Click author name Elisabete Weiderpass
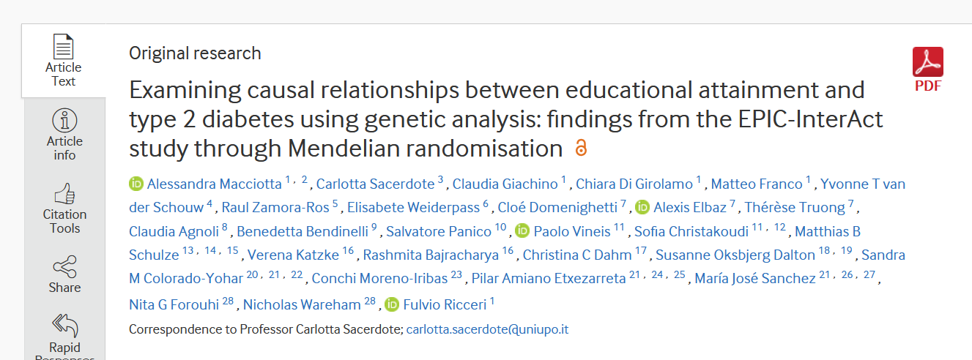The height and width of the screenshot is (360, 972). pyautogui.click(x=419, y=207)
